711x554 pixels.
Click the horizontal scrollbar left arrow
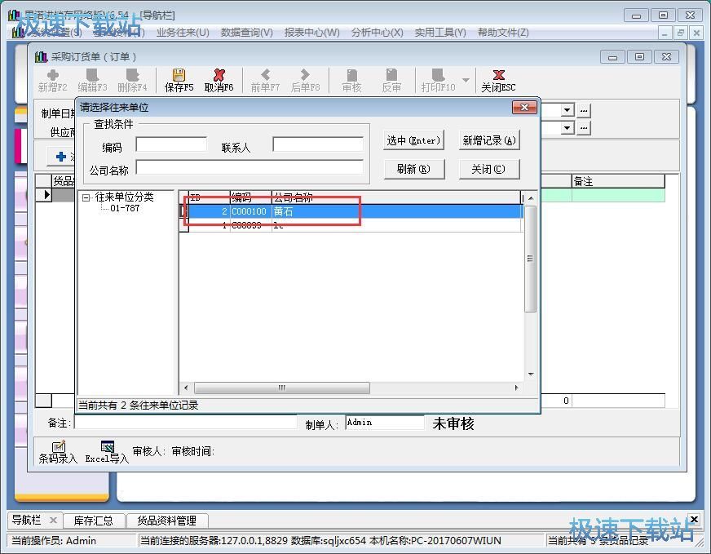point(186,388)
